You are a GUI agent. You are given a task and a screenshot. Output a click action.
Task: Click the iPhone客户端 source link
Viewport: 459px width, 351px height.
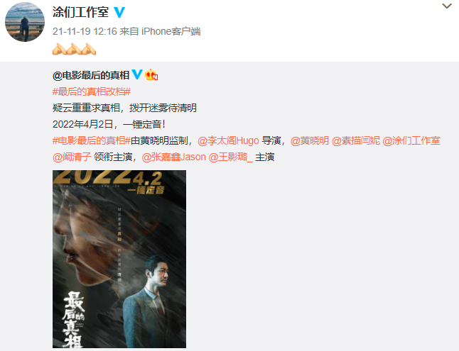(x=171, y=32)
